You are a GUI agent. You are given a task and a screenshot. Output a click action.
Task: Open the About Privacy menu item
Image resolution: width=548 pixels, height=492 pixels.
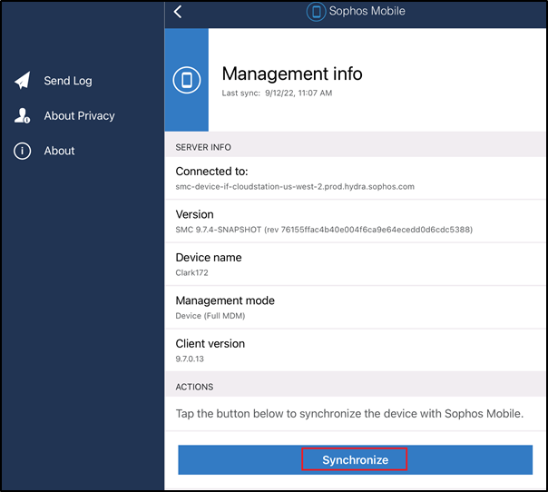(79, 116)
